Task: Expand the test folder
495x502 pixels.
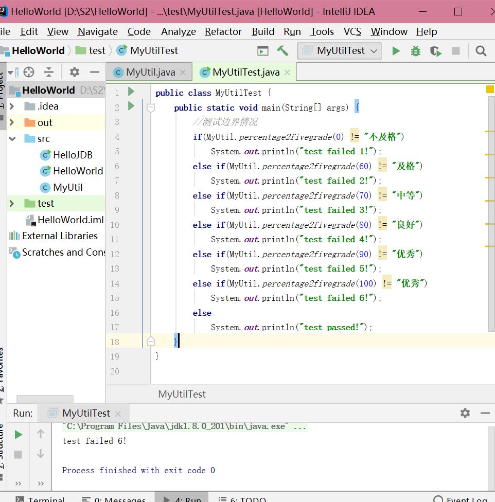Action: coord(12,203)
